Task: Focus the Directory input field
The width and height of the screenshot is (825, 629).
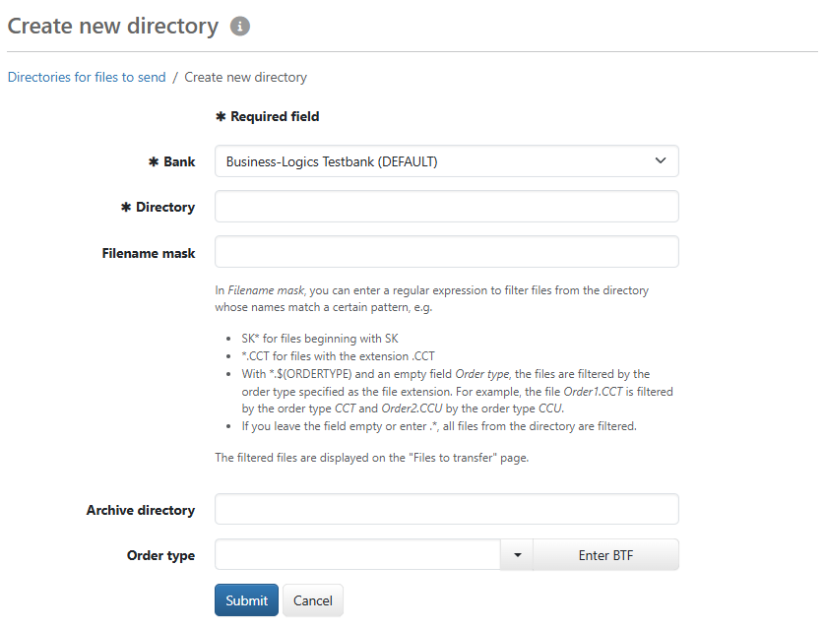Action: pyautogui.click(x=446, y=207)
